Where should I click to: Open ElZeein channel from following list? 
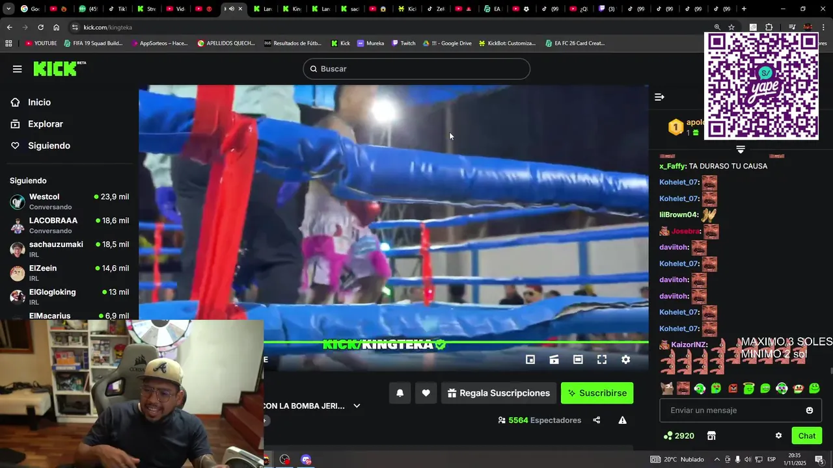[x=69, y=273]
